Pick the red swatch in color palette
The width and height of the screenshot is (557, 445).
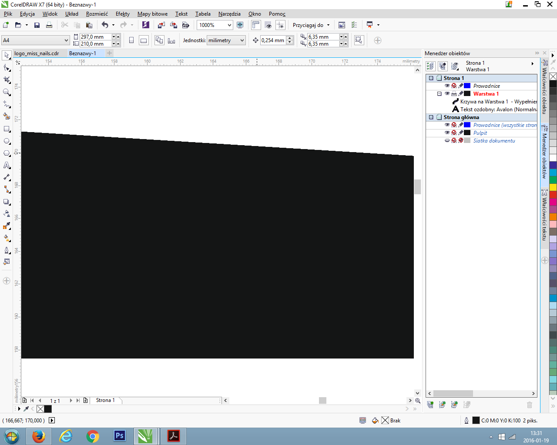pyautogui.click(x=553, y=194)
